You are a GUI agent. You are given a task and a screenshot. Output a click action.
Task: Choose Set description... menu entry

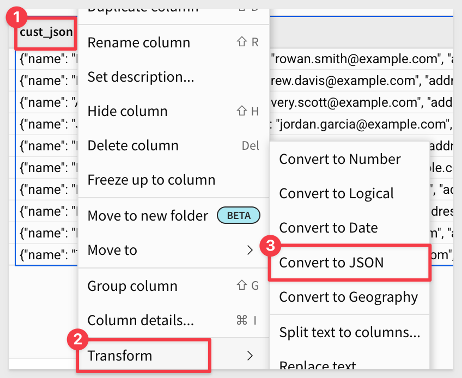click(x=174, y=77)
